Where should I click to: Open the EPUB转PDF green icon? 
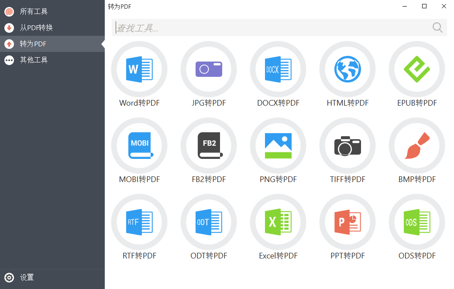coord(417,69)
